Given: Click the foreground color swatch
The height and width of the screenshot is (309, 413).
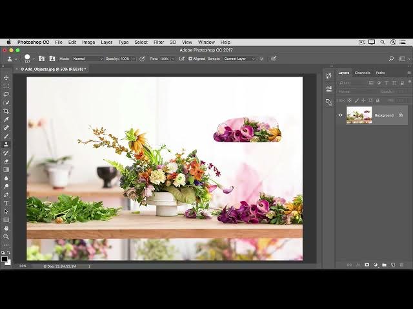Looking at the screenshot, I should (x=5, y=259).
